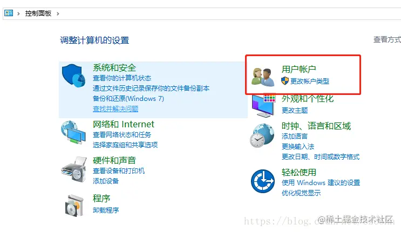Click 卸载程序 link

tap(106, 210)
